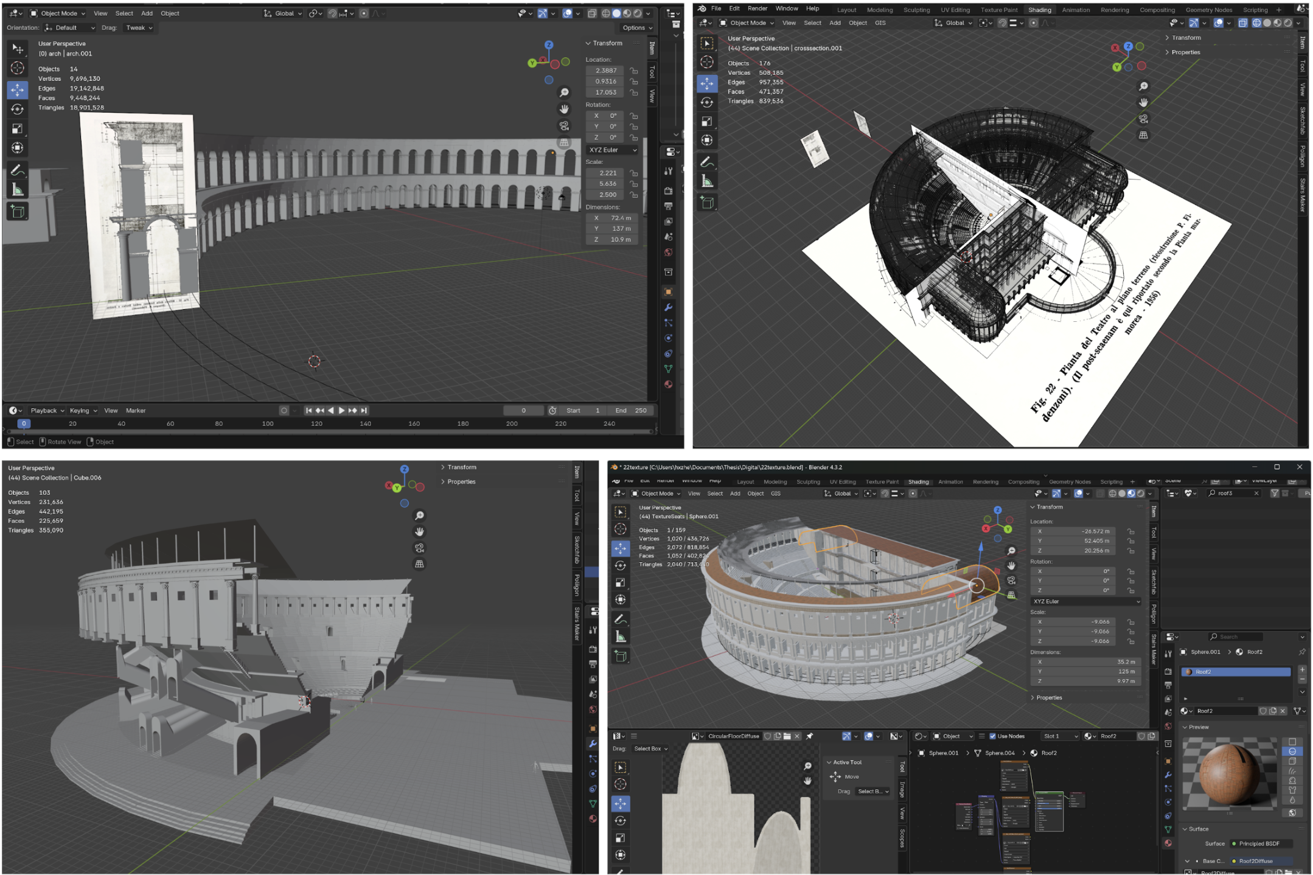The width and height of the screenshot is (1313, 875).
Task: Open the Marker menu in timeline
Action: pos(136,411)
